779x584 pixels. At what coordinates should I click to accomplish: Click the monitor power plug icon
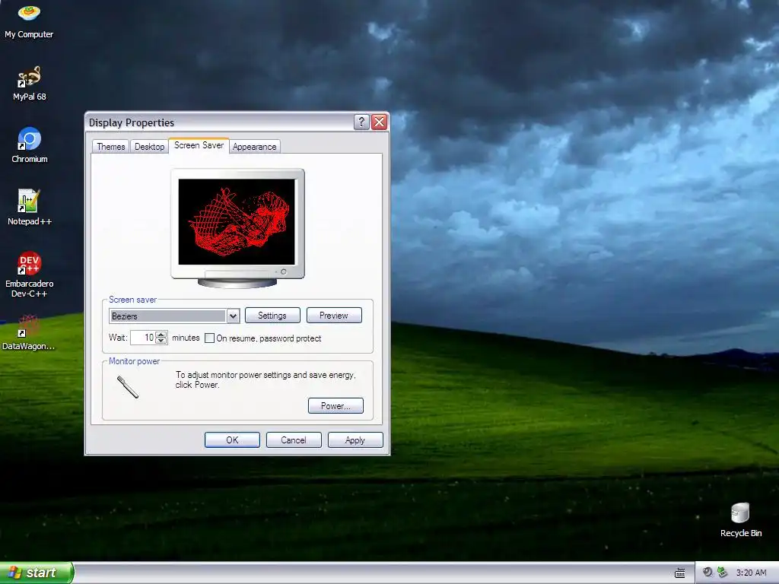coord(128,387)
